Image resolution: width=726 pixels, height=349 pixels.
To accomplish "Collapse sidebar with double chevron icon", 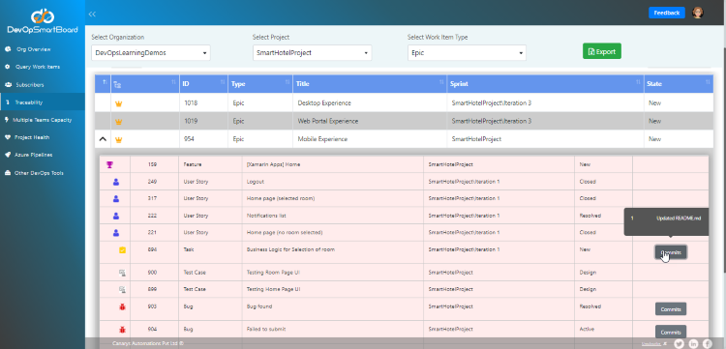I will (x=92, y=15).
